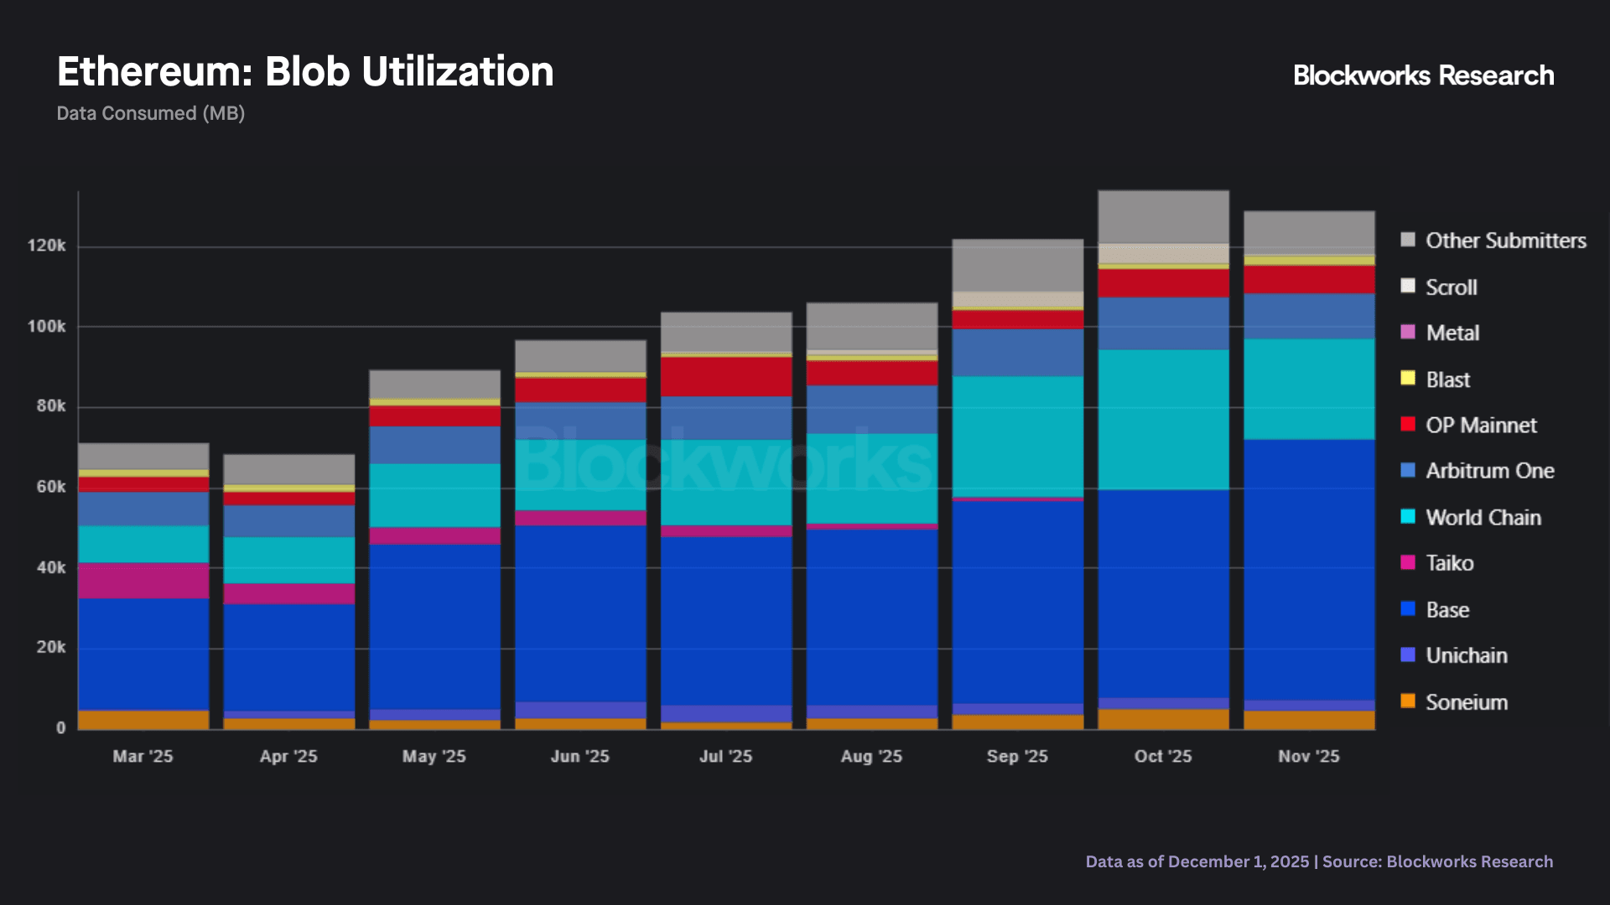Click the red OP Mainnet segment of Jul '25 bar
The height and width of the screenshot is (905, 1610).
(726, 377)
